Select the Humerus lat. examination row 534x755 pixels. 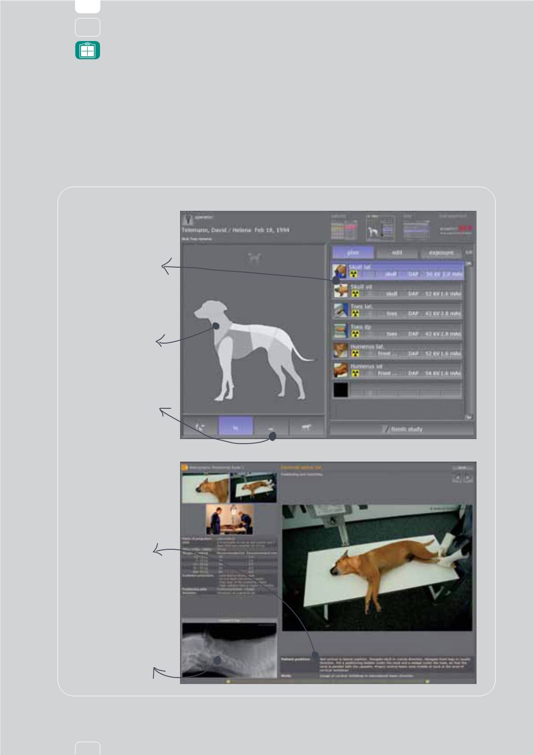(398, 350)
